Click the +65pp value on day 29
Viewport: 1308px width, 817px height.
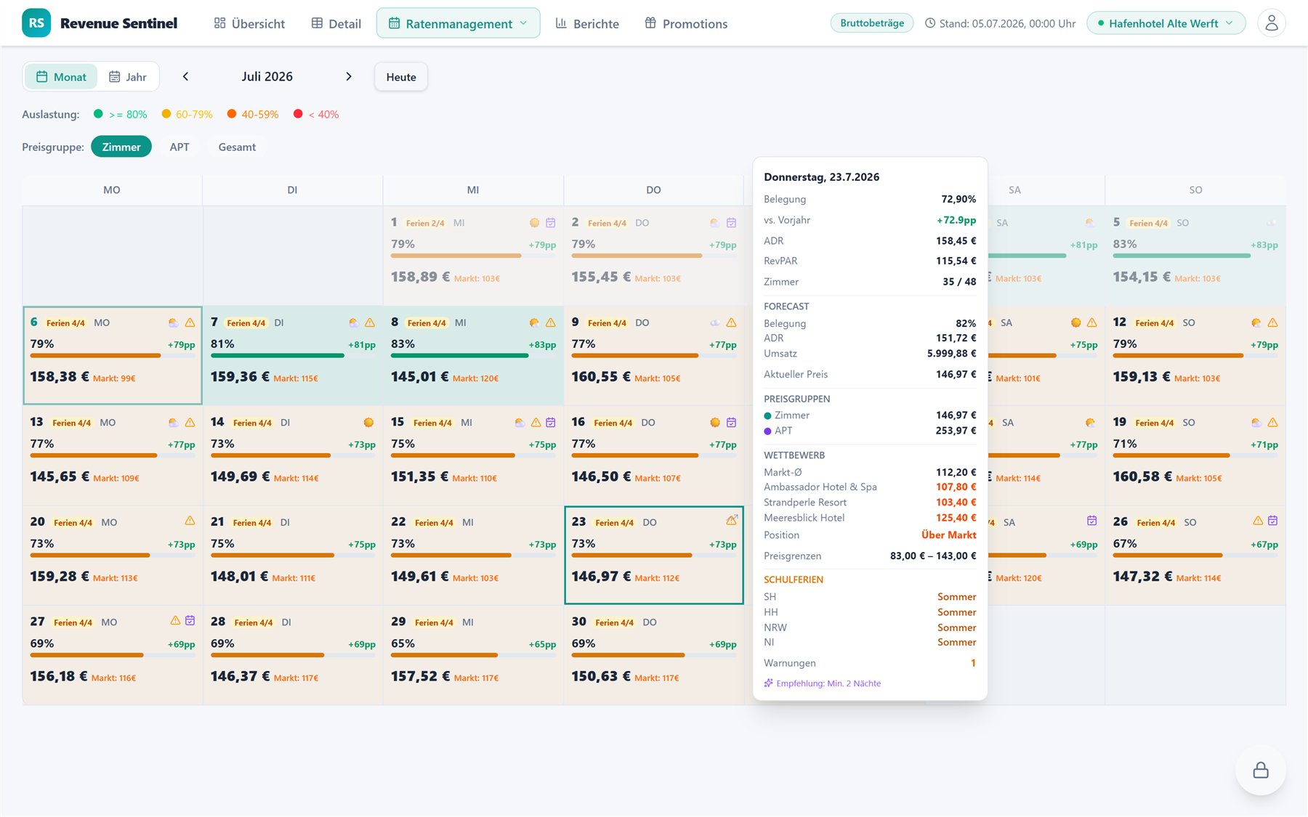[x=542, y=644]
